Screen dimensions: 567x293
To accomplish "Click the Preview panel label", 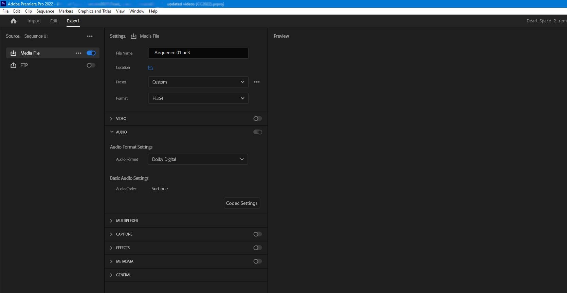I will tap(281, 36).
